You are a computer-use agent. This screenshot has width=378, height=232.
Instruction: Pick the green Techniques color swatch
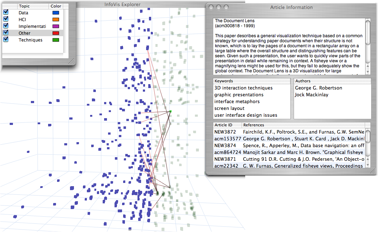pos(56,40)
